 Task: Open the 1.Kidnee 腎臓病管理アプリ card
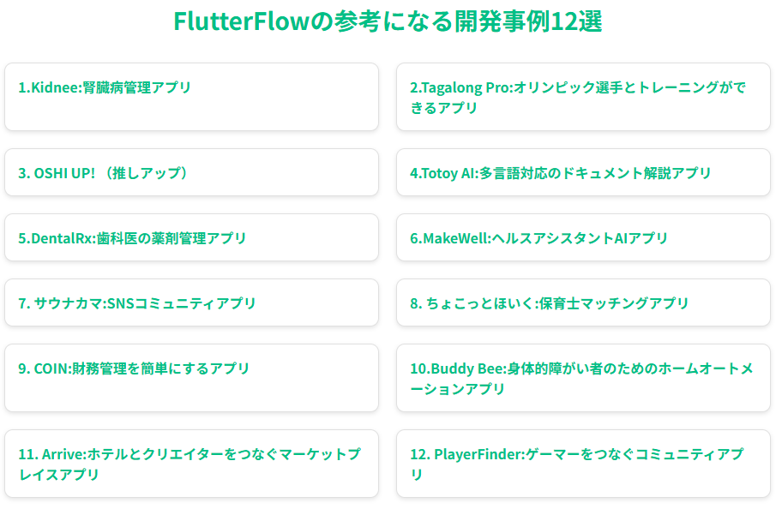191,97
